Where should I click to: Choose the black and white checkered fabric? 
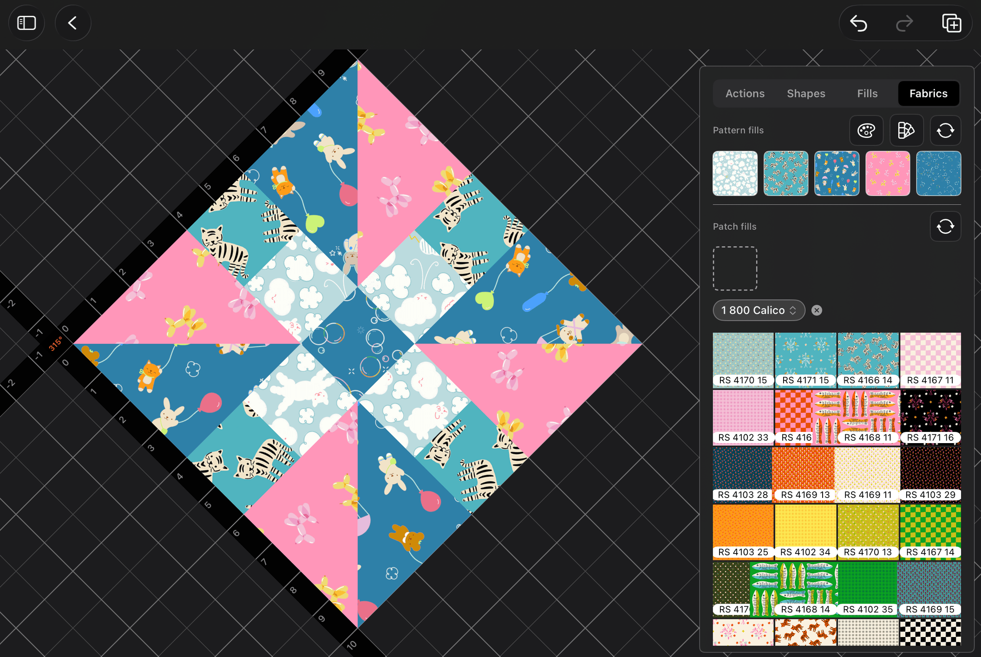pos(930,632)
